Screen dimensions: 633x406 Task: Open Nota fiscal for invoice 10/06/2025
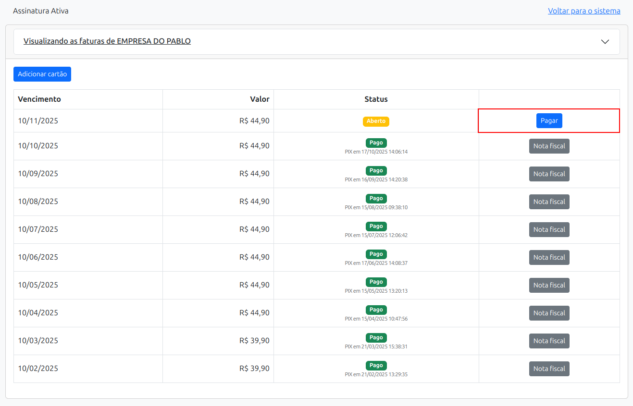pos(549,257)
